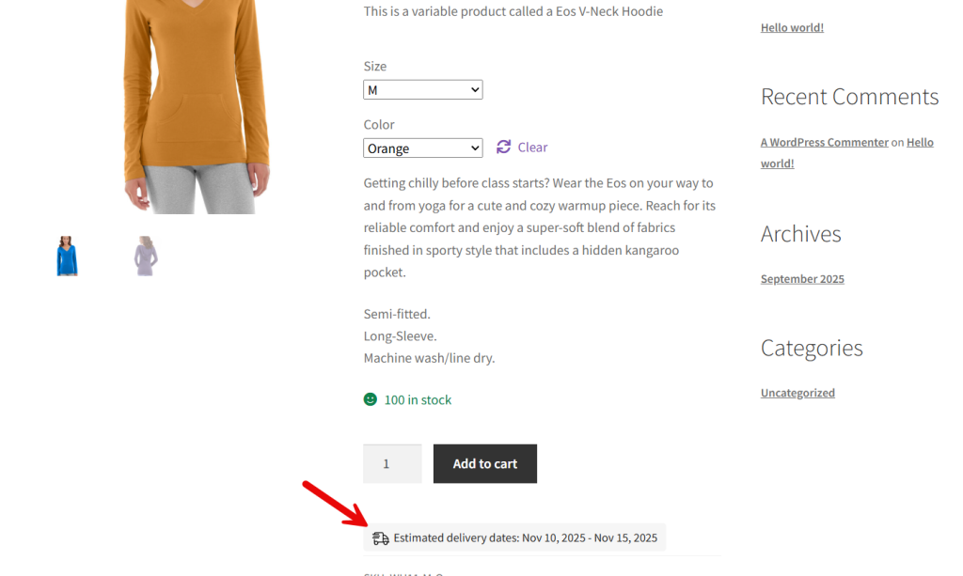This screenshot has width=963, height=576.
Task: Open the Hello world! post link
Action: (792, 26)
